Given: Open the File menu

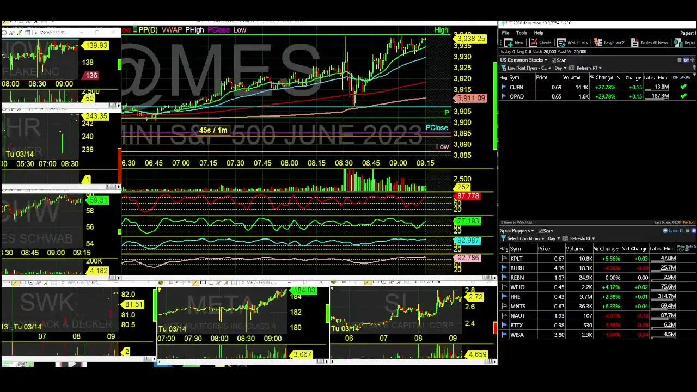Looking at the screenshot, I should coord(505,33).
